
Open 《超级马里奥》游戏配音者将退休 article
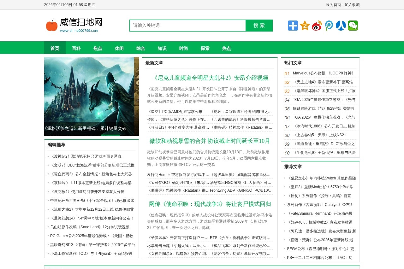241,175
